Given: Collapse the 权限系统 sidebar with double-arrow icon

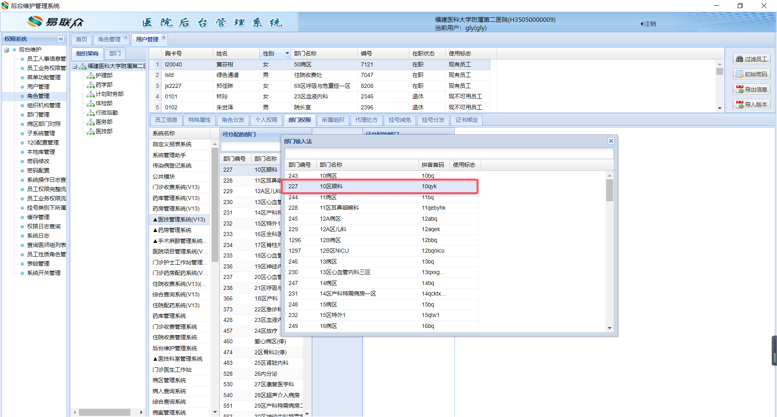Looking at the screenshot, I should click(61, 39).
